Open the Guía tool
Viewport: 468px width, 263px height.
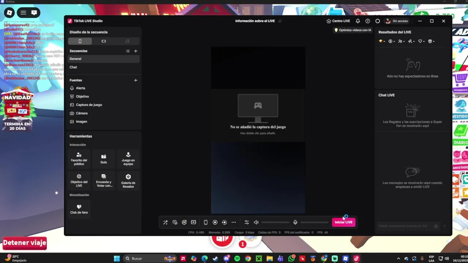click(x=103, y=159)
